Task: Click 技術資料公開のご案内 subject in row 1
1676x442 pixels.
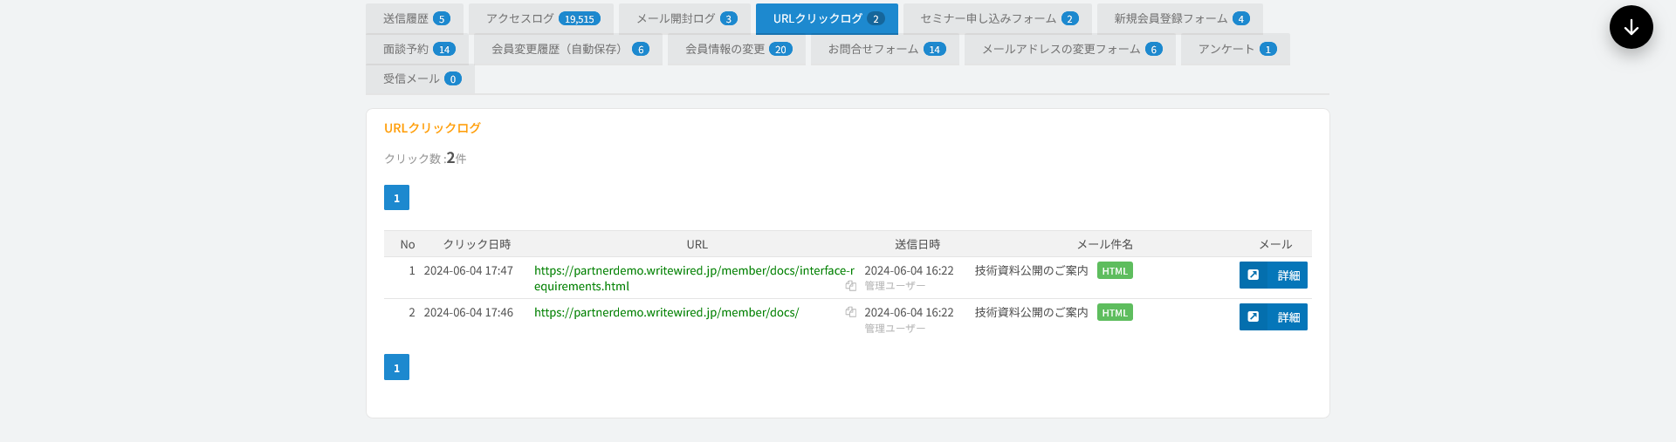Action: (1031, 270)
